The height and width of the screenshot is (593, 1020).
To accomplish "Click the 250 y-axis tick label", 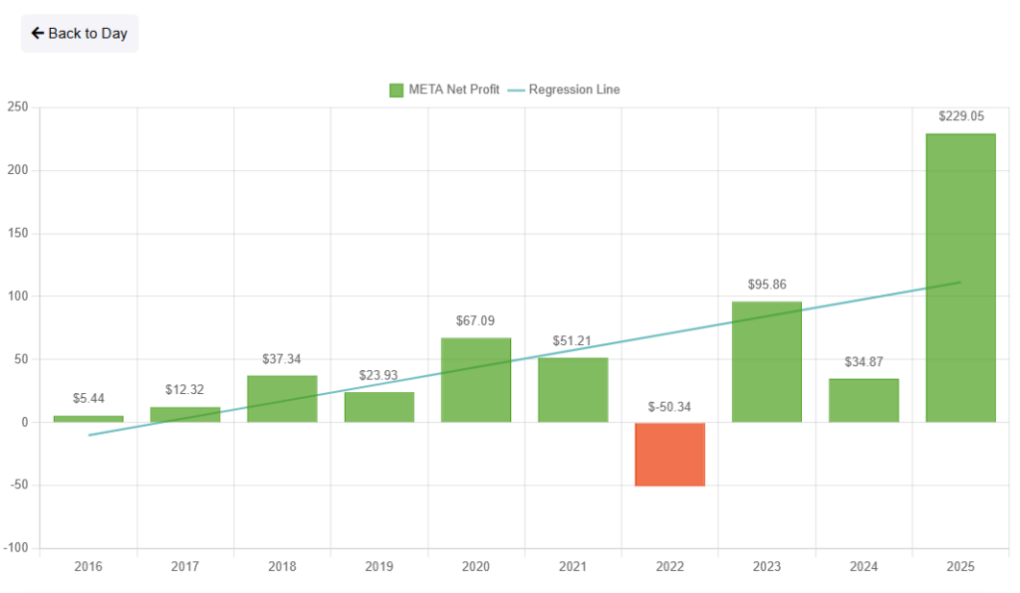I will 18,107.
